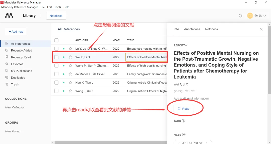Click the '(2022), 788-796' publication details
The height and width of the screenshot is (144, 271).
point(184,91)
